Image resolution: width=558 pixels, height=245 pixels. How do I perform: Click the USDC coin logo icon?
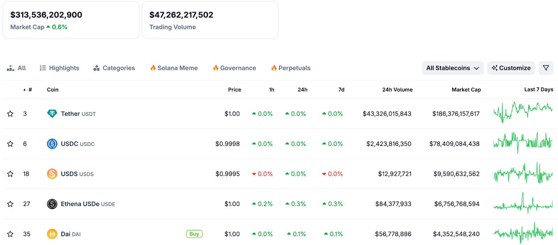coord(52,144)
